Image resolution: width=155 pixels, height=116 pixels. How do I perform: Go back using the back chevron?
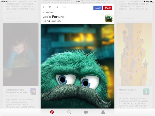coord(43,7)
